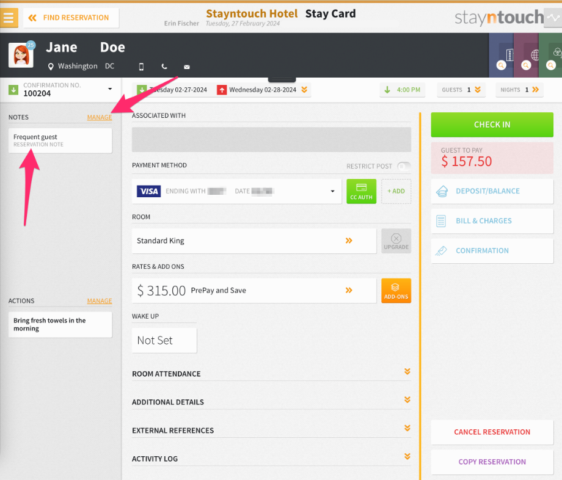This screenshot has height=480, width=562.
Task: Open the travel agent card with globe icon
Action: pyautogui.click(x=526, y=55)
